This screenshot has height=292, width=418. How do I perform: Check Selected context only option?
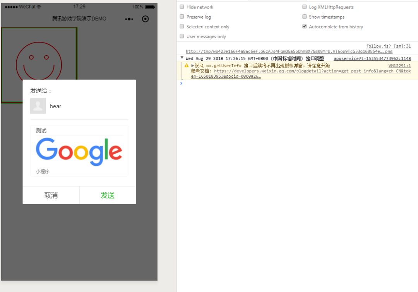[182, 26]
